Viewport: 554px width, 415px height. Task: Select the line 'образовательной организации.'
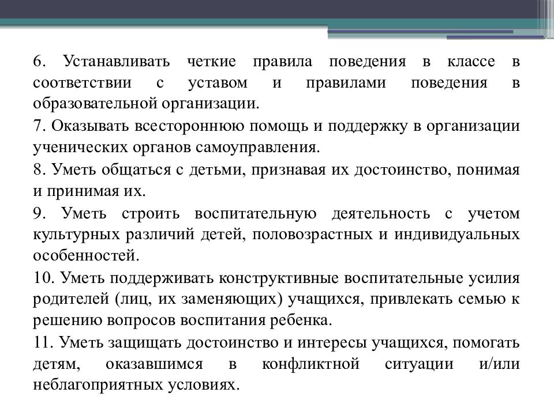point(146,103)
